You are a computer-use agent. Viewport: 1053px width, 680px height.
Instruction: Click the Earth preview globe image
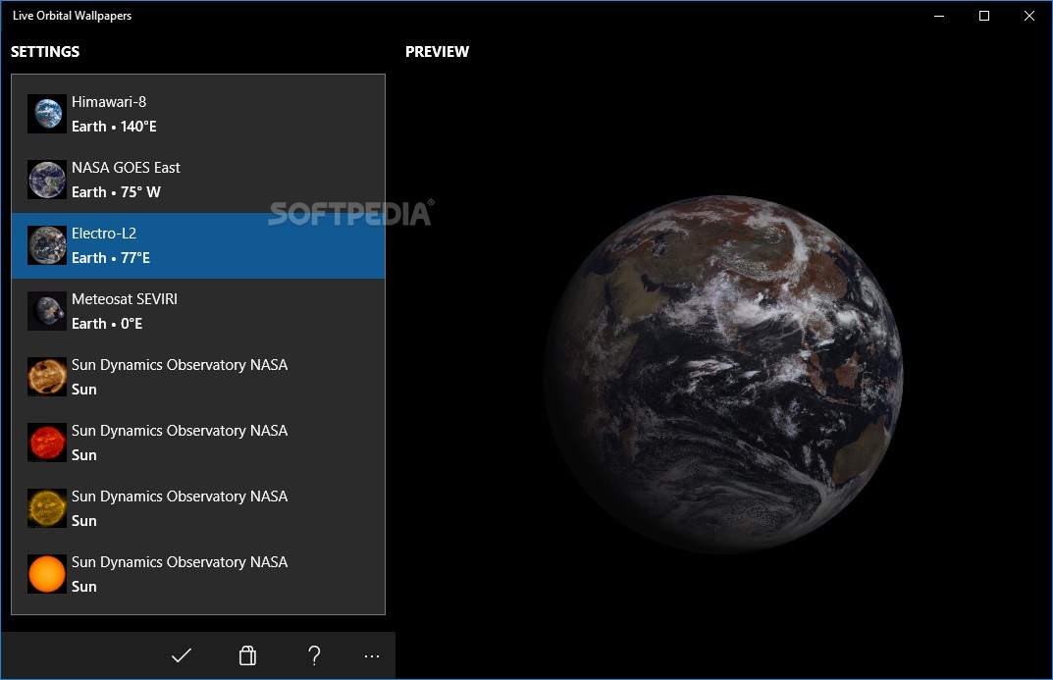tap(724, 374)
